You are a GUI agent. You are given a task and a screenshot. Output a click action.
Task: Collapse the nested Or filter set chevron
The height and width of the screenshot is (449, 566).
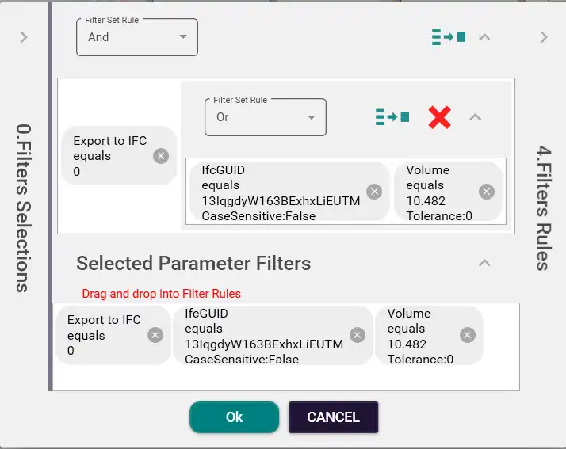point(476,117)
